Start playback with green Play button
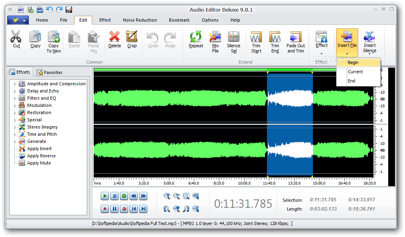The width and height of the screenshot is (405, 237). point(105,196)
